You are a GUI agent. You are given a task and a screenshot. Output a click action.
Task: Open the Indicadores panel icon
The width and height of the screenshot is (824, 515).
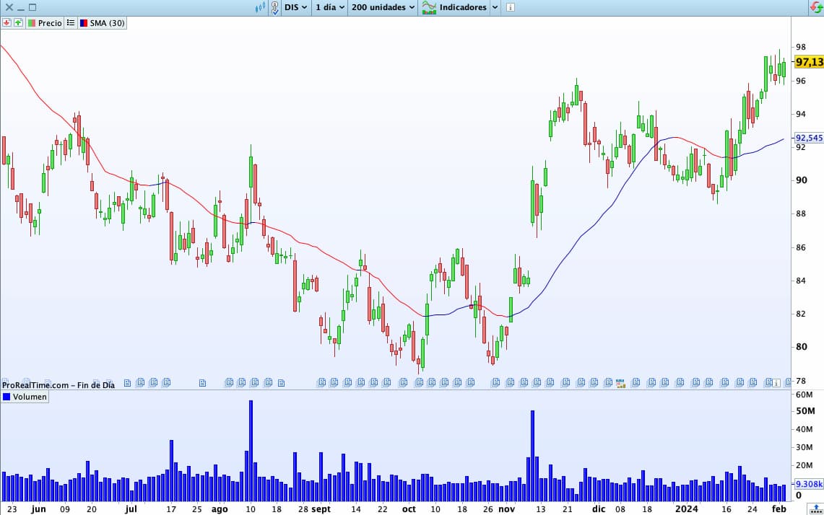click(429, 7)
